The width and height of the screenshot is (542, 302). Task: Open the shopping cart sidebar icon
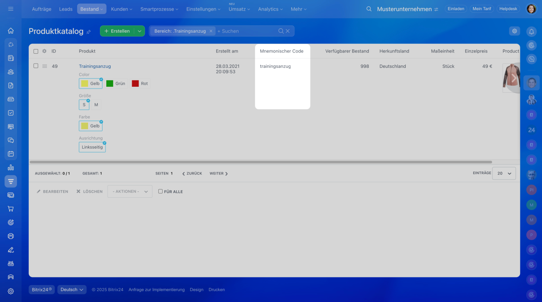[x=11, y=208]
